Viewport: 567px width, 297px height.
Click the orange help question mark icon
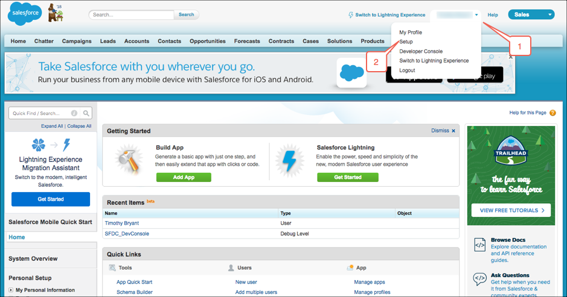(x=553, y=113)
